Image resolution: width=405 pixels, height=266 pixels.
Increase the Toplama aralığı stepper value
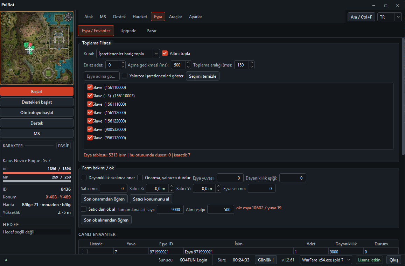pyautogui.click(x=252, y=63)
